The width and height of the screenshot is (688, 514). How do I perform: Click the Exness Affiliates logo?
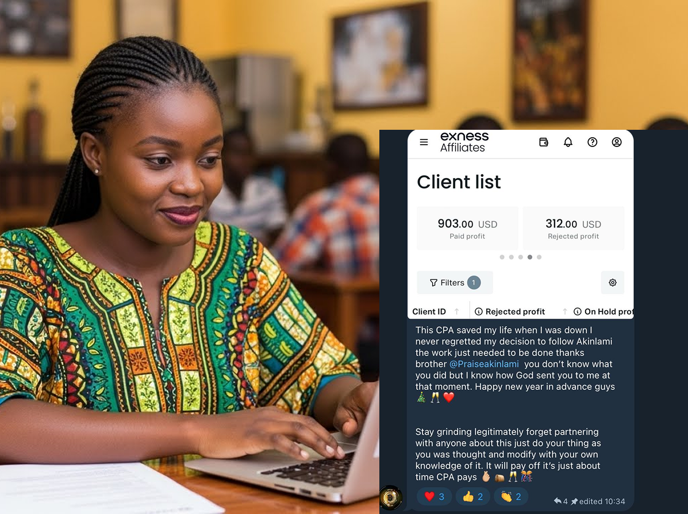(x=464, y=142)
